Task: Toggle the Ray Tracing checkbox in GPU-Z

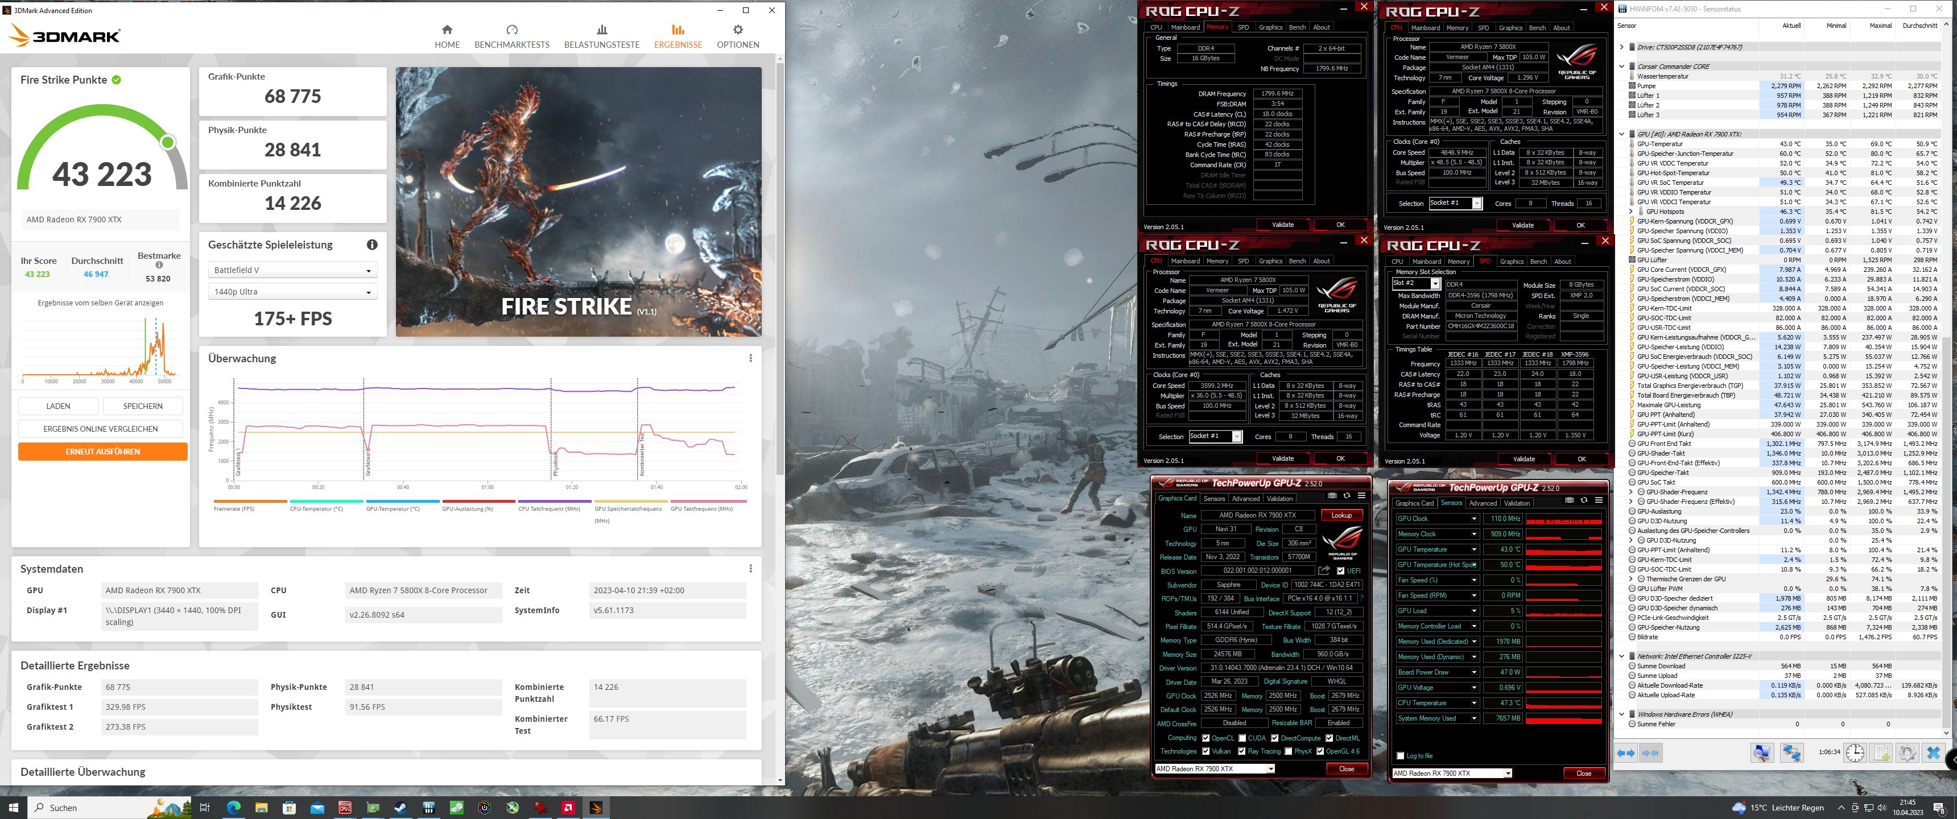Action: 1242,751
